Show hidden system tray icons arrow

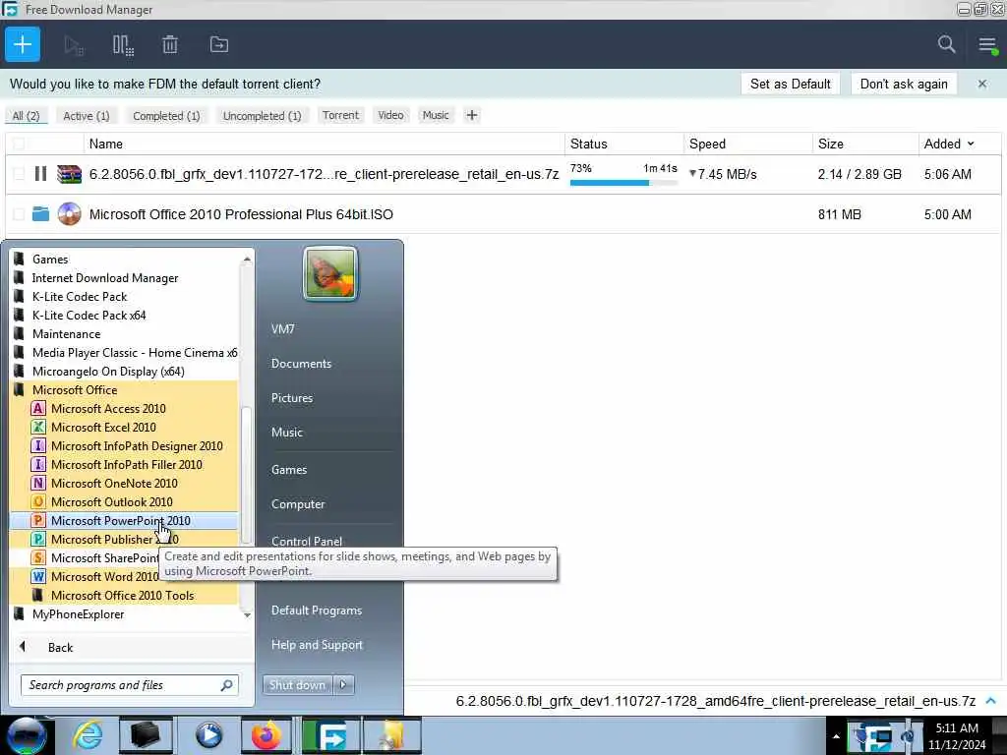tap(836, 736)
